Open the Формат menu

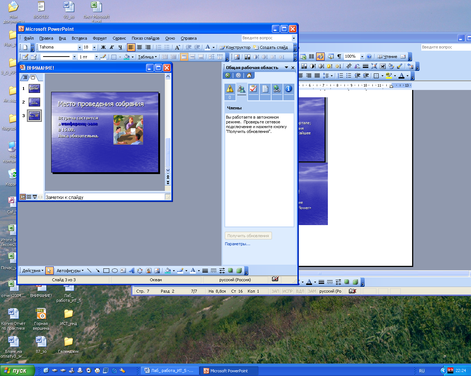(100, 38)
